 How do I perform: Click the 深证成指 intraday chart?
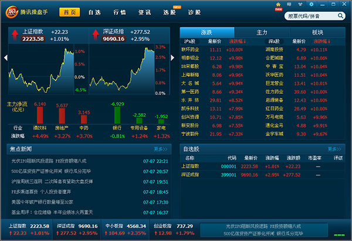122,70
